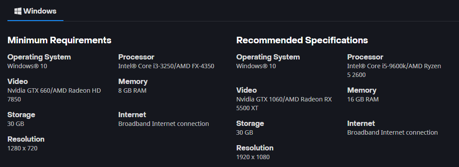Click the 1920 x 1080 resolution
The width and height of the screenshot is (459, 167).
tap(253, 157)
